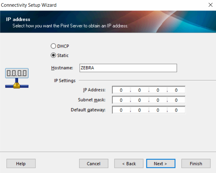Go to previous step with Back
Image resolution: width=216 pixels, height=173 pixels.
(129, 163)
